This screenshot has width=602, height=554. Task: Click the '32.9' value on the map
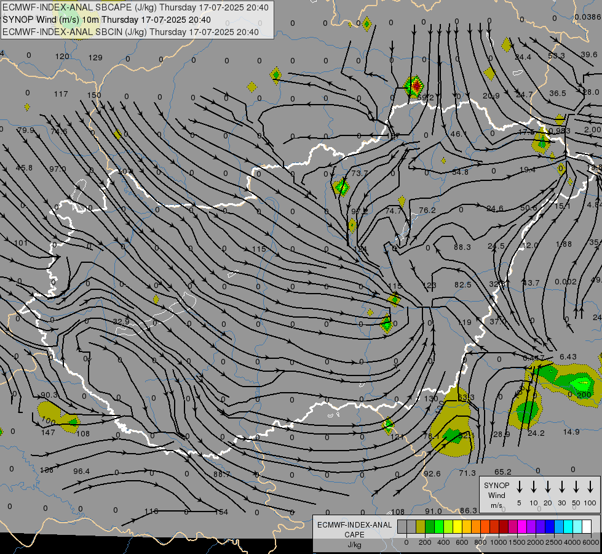click(121, 321)
